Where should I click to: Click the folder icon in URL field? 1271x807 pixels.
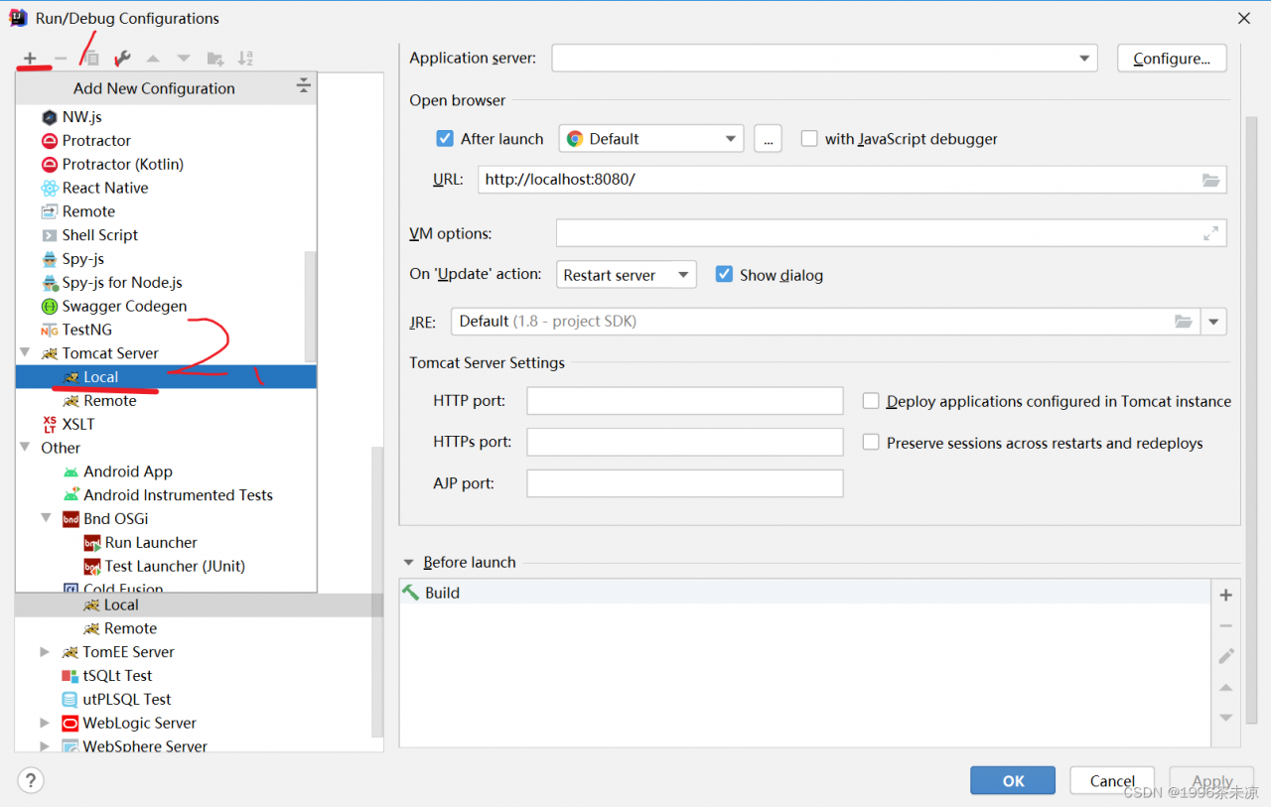[x=1210, y=181]
